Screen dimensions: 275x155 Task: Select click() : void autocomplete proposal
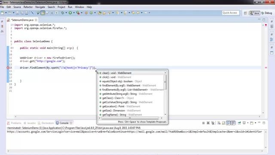131,77
